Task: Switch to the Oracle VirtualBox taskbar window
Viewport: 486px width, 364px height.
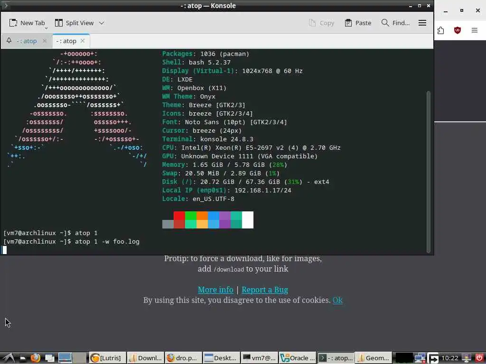Action: [x=298, y=358]
